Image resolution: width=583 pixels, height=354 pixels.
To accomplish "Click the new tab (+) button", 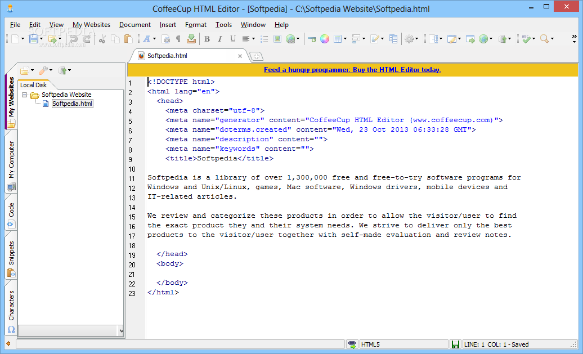I will pyautogui.click(x=256, y=56).
